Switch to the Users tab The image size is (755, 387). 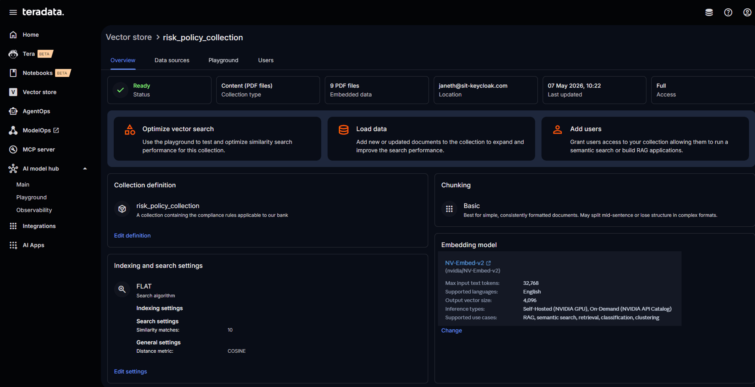click(x=266, y=60)
